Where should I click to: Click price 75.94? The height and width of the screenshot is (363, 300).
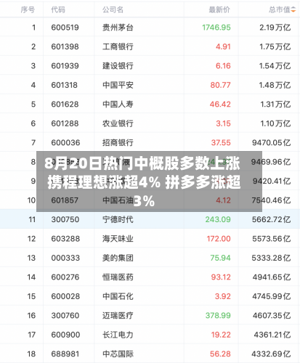[x=220, y=258]
